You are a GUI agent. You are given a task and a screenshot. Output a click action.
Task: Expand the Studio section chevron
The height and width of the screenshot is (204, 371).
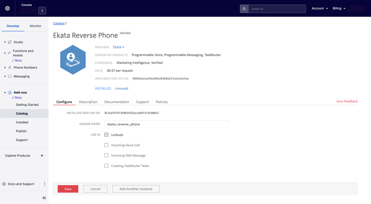click(x=5, y=42)
